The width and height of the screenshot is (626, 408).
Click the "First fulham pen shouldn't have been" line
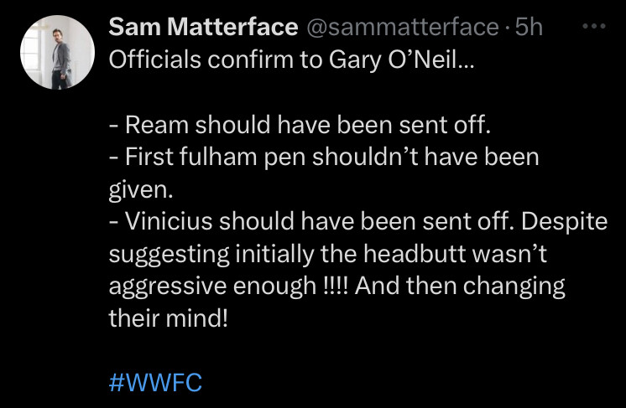pos(324,157)
